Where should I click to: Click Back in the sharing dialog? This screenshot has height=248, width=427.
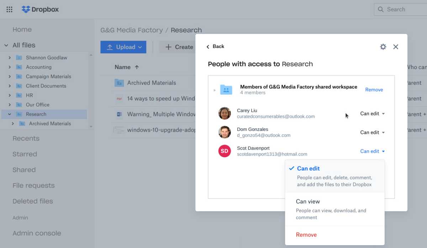[x=215, y=46]
